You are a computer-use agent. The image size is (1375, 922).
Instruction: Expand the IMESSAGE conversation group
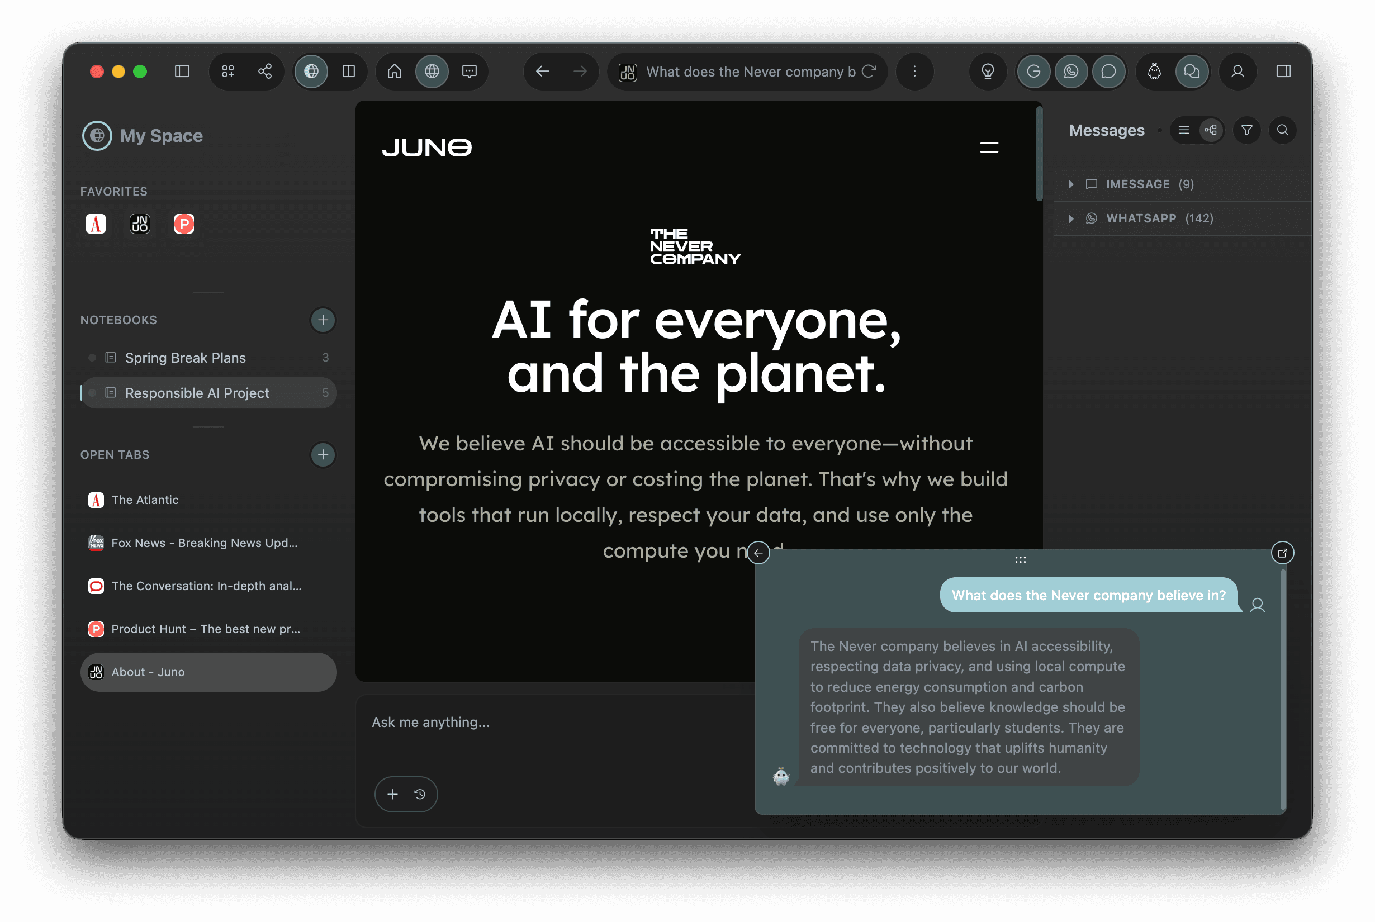pos(1071,184)
